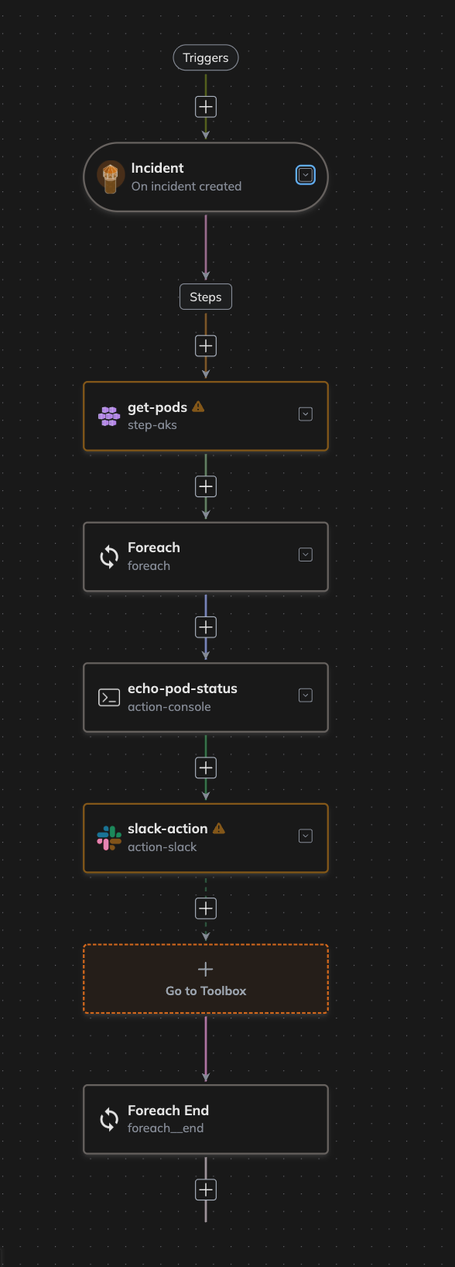Screen dimensions: 455x1267
Task: Add a step between Foreach and echo-pod-status
Action: tap(205, 627)
